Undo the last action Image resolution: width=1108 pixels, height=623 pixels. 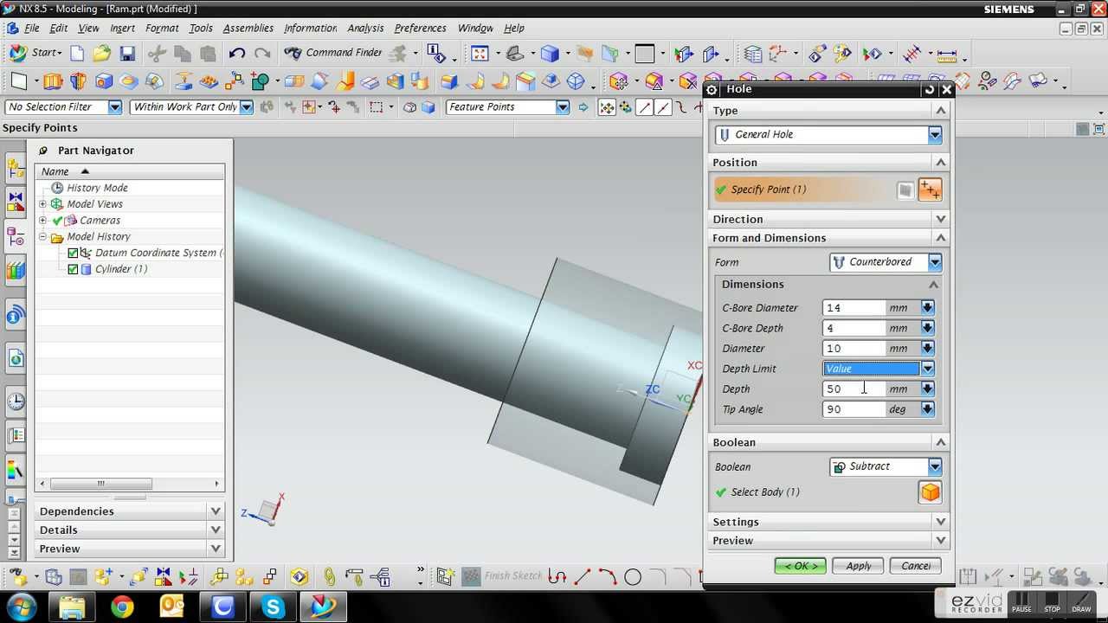(237, 54)
